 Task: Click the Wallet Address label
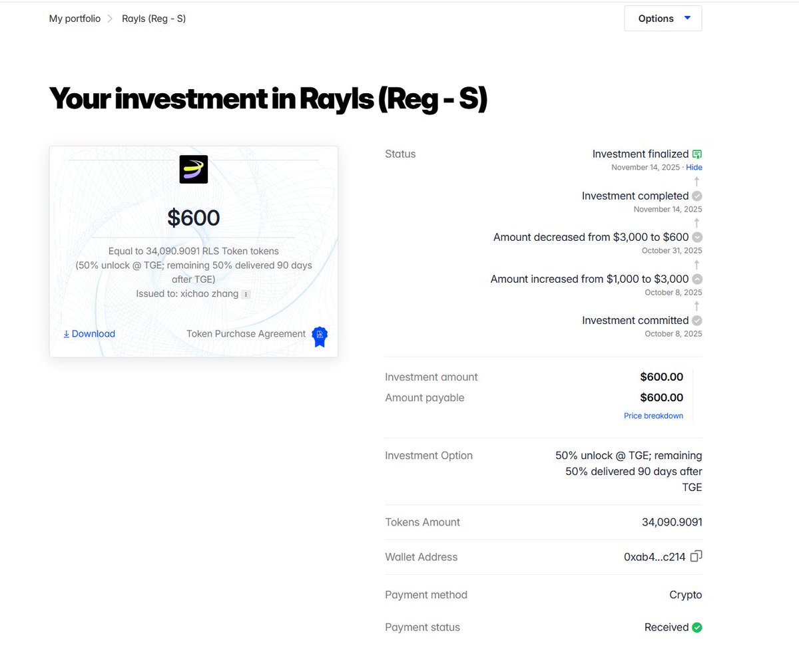[421, 558]
